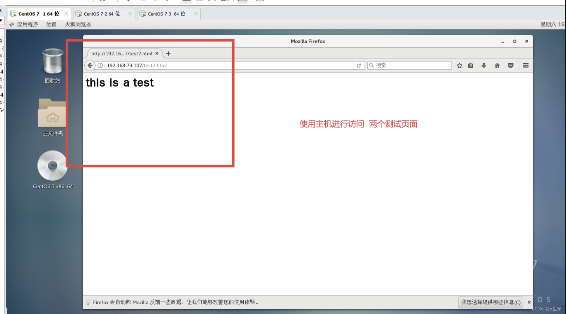Reload the test2.html page

point(359,65)
